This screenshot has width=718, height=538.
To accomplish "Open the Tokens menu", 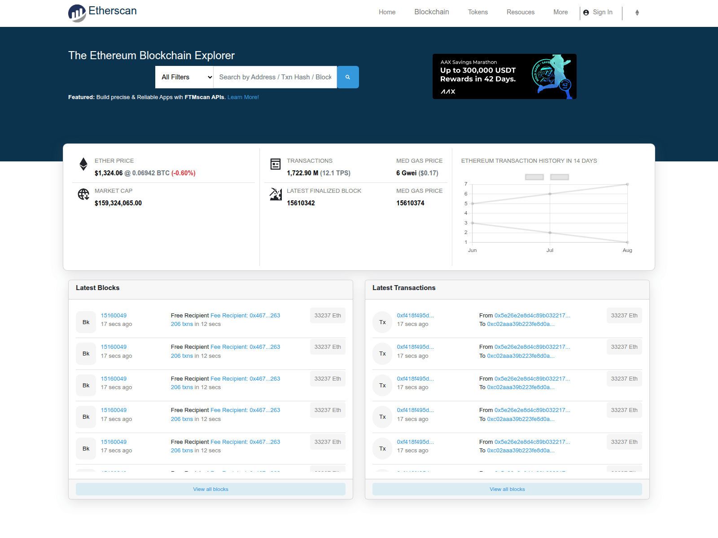I will coord(478,12).
